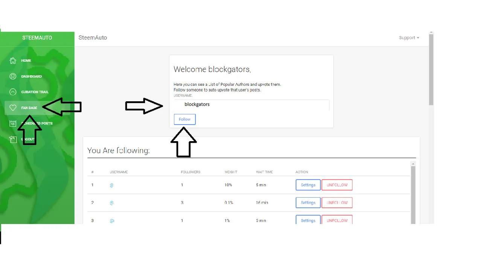The height and width of the screenshot is (271, 482).
Task: Click the @ username link in row 3
Action: [x=112, y=221]
